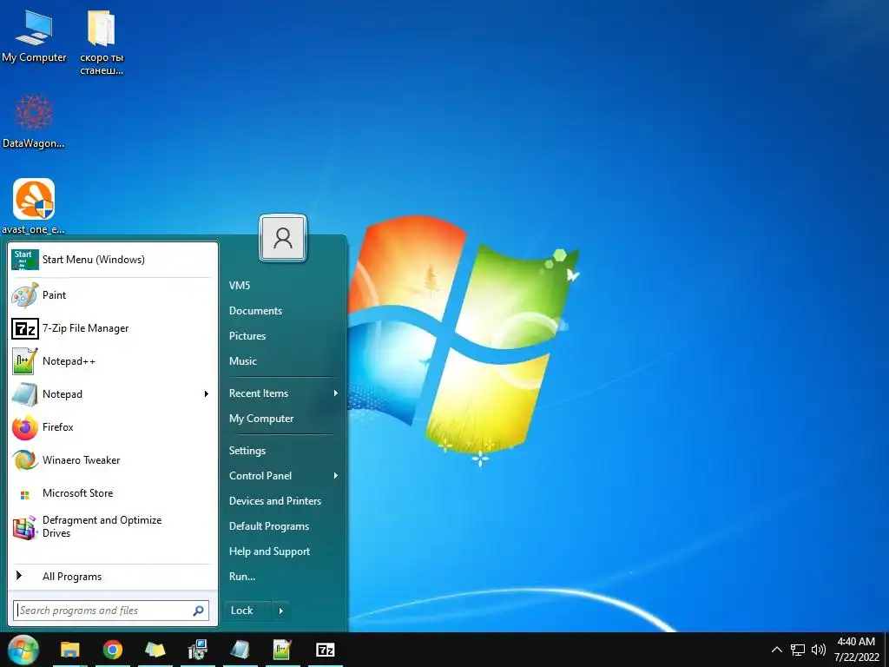This screenshot has width=889, height=667.
Task: Click the Lock button
Action: 247,611
